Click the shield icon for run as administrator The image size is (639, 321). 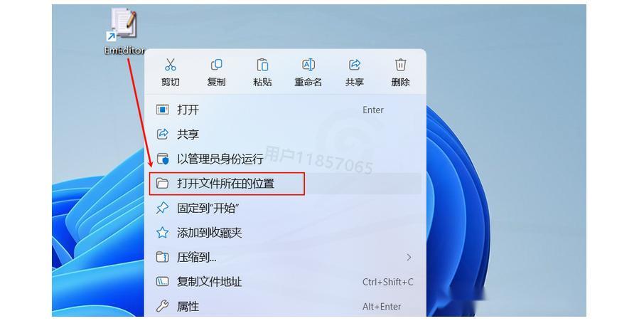point(163,159)
